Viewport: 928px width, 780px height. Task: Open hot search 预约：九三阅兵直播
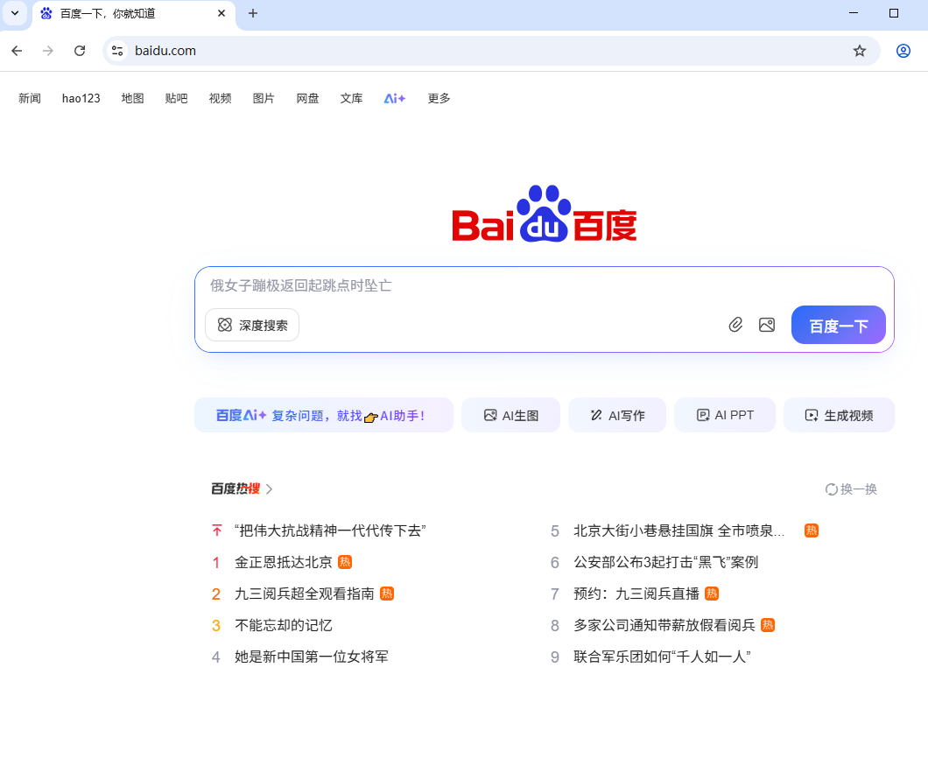pyautogui.click(x=636, y=594)
